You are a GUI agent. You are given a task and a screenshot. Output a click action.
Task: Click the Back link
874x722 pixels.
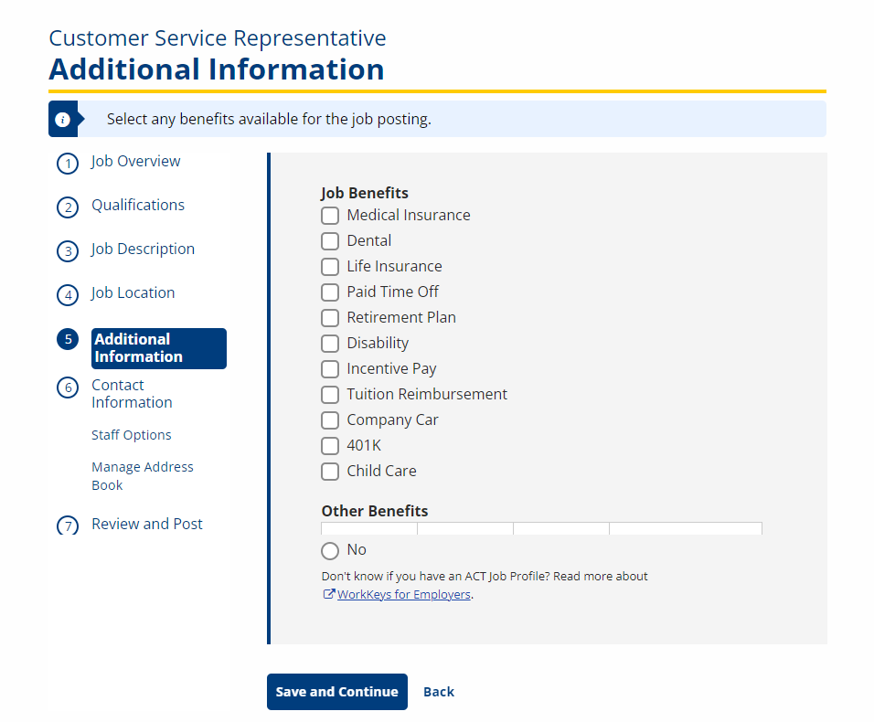tap(439, 692)
